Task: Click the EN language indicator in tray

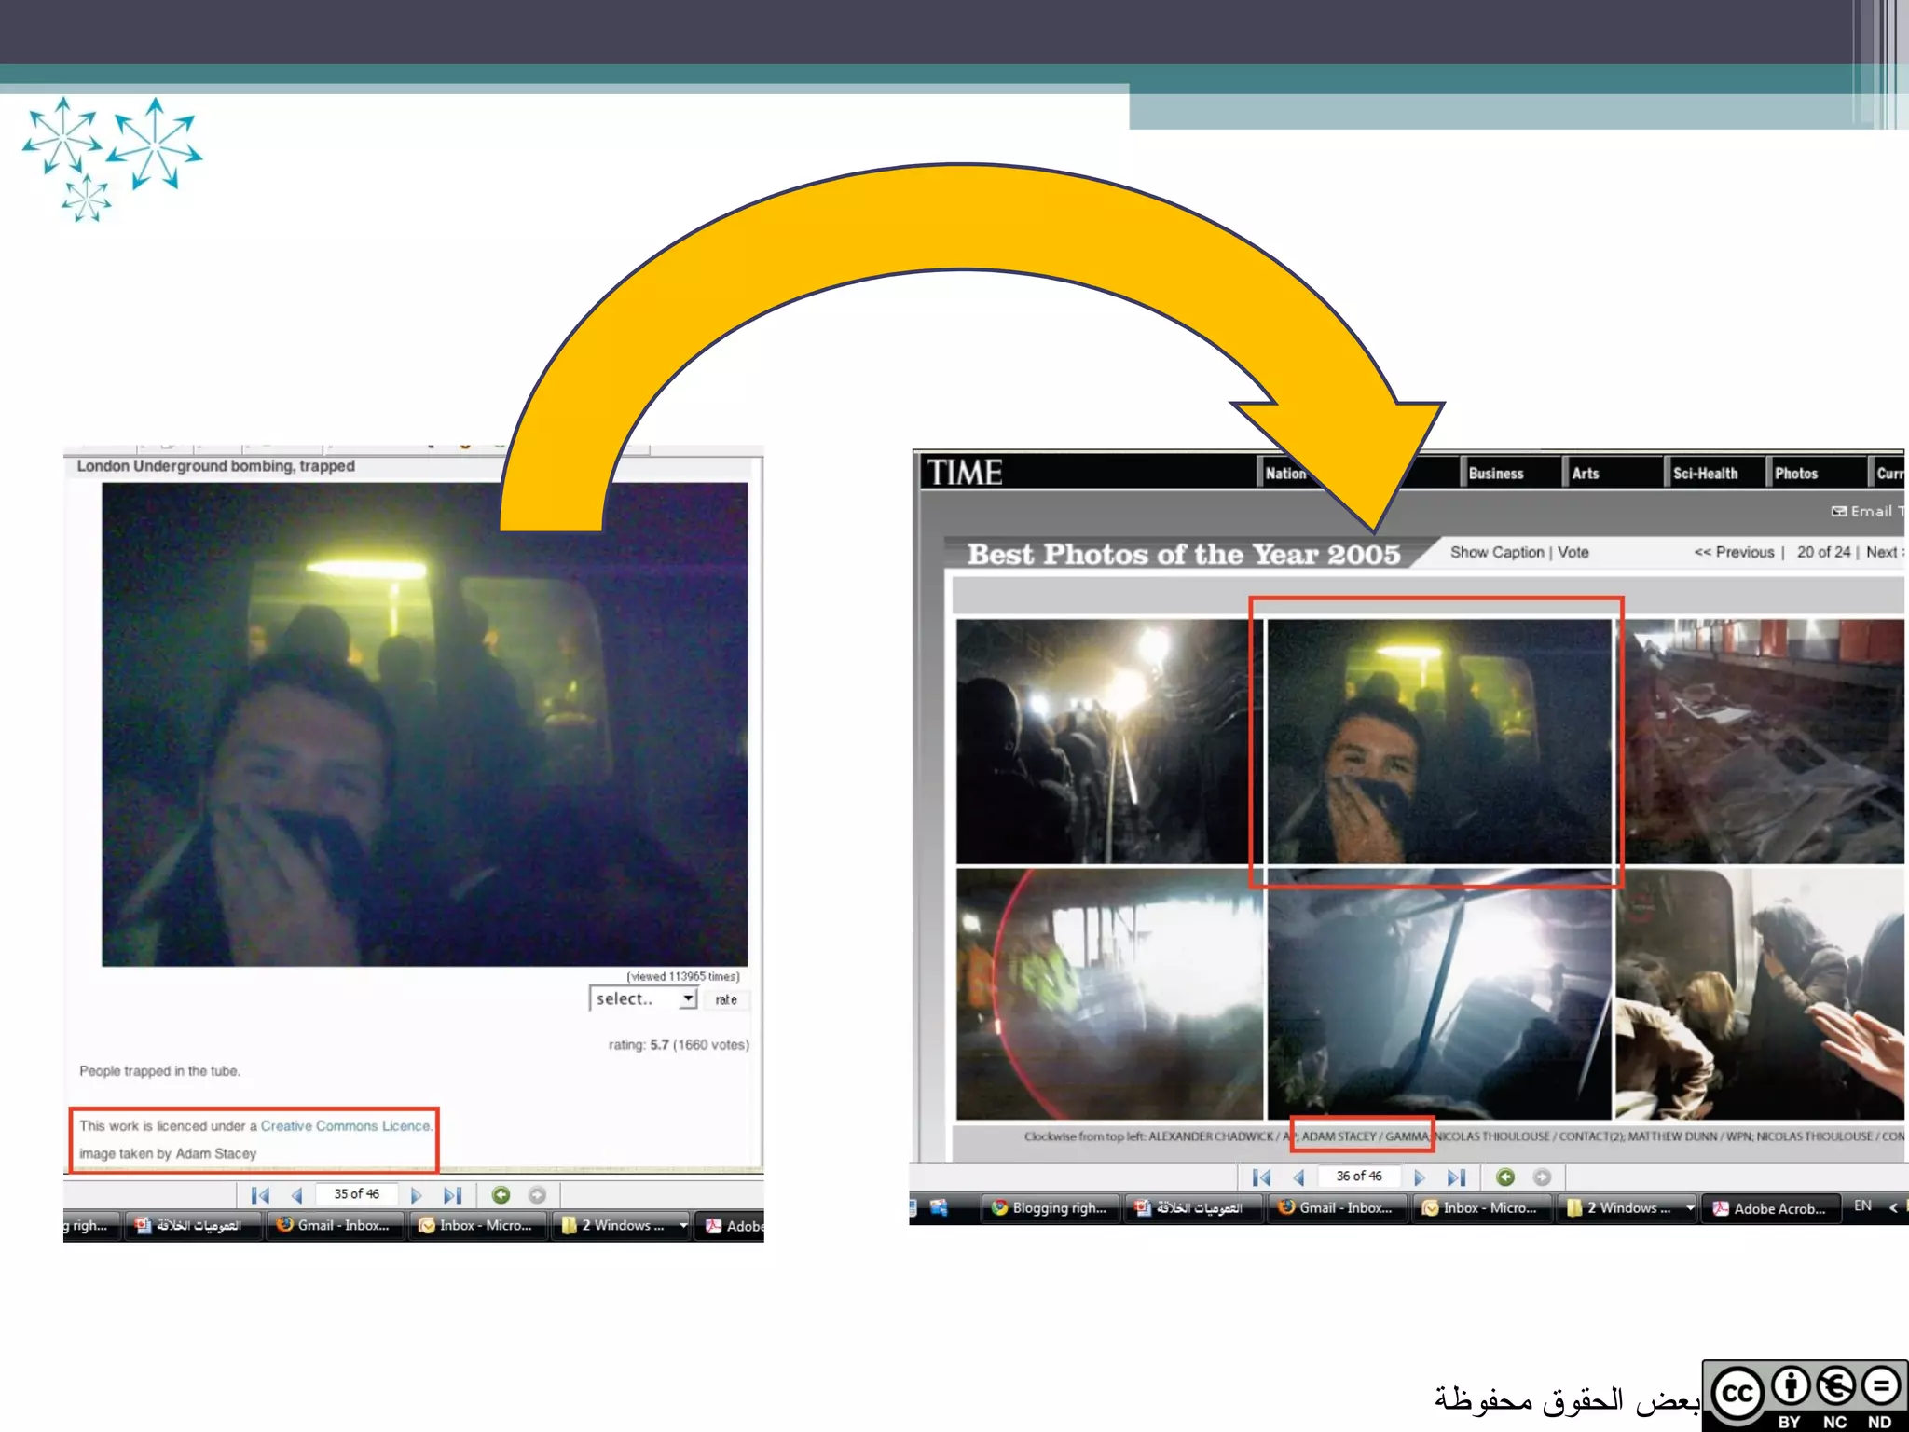Action: click(x=1862, y=1206)
